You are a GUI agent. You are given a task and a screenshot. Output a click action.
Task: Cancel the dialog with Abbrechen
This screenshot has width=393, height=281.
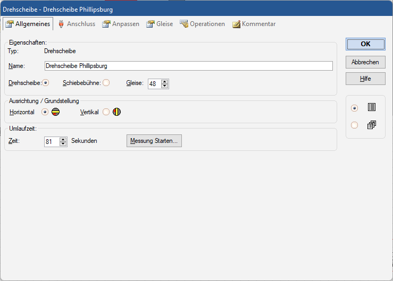tap(365, 62)
